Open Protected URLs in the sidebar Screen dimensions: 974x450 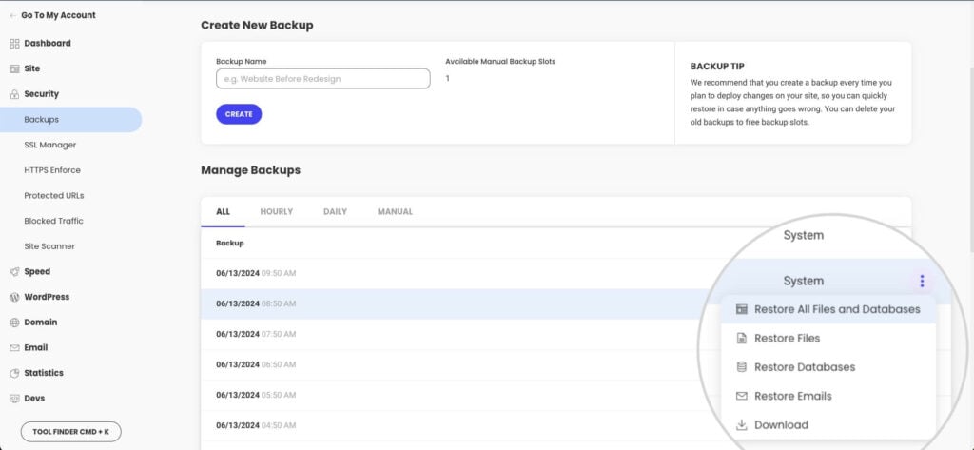pyautogui.click(x=54, y=196)
